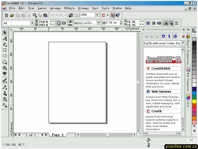Open the zoom level dropdown
The image size is (198, 149).
pos(97,15)
